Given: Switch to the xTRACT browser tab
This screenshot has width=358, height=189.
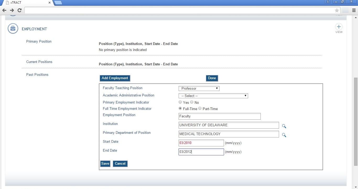Looking at the screenshot, I should pos(26,3).
